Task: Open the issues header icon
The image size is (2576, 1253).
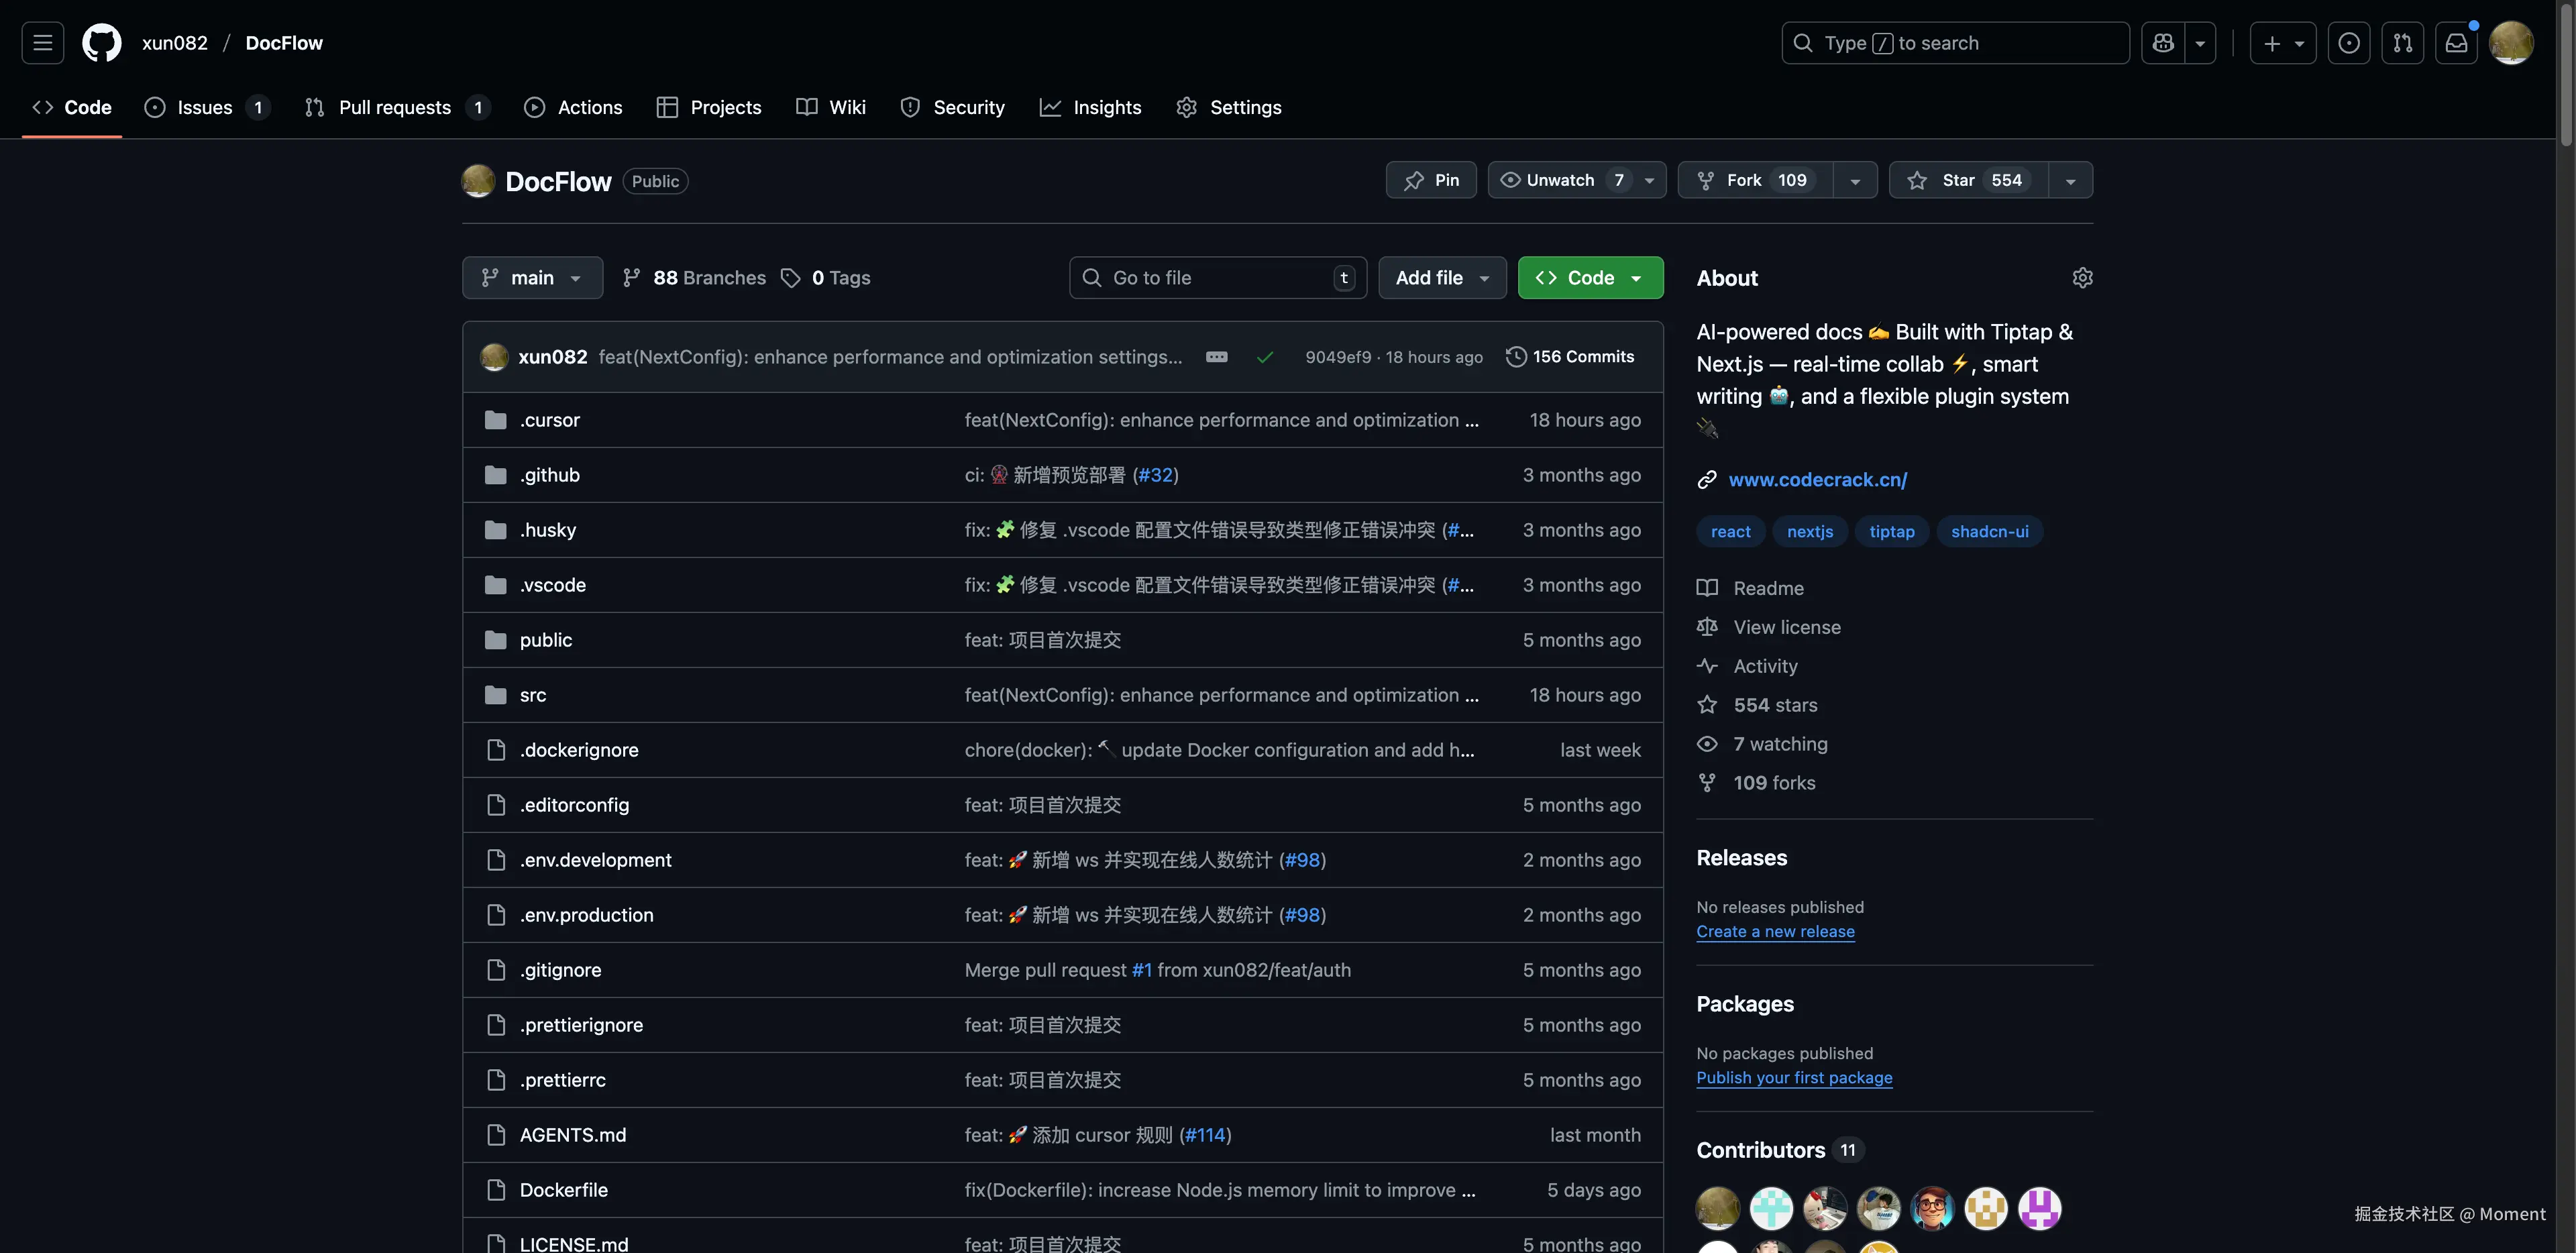Action: [x=2348, y=43]
